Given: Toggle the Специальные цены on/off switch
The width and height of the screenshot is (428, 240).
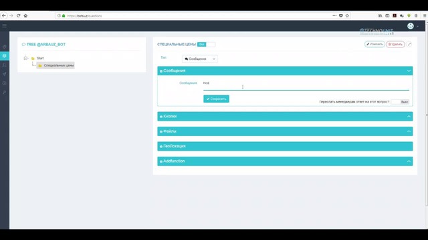Looking at the screenshot, I should click(206, 45).
